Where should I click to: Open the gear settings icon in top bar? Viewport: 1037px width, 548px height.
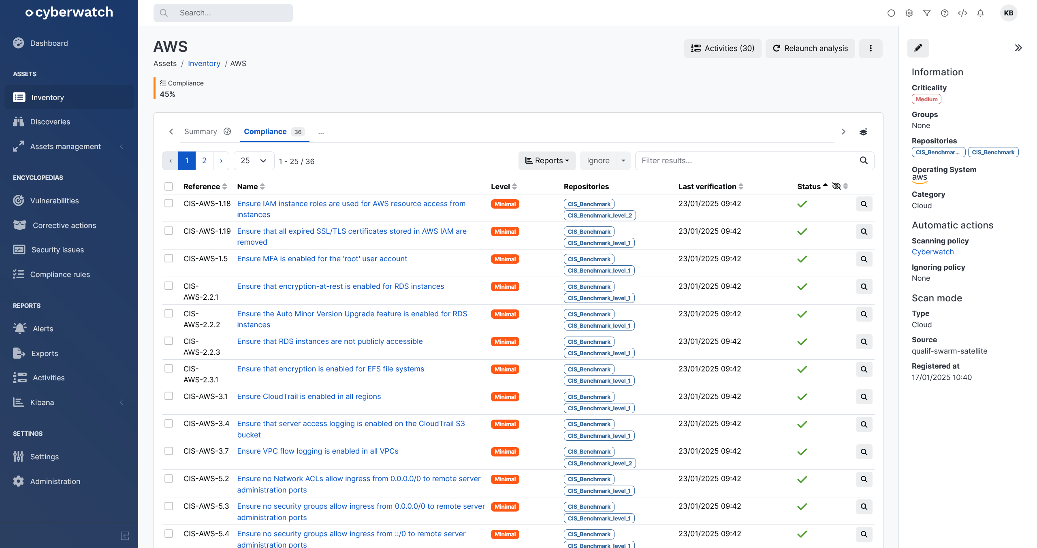point(909,13)
